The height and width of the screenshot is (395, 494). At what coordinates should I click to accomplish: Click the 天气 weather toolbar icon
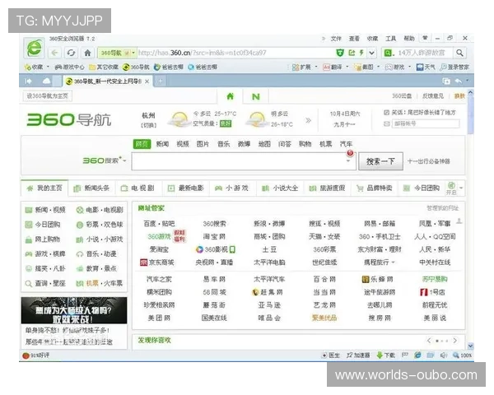coord(426,67)
